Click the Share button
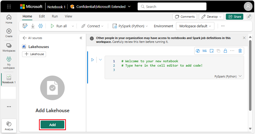This screenshot has height=134, width=255. point(235,17)
